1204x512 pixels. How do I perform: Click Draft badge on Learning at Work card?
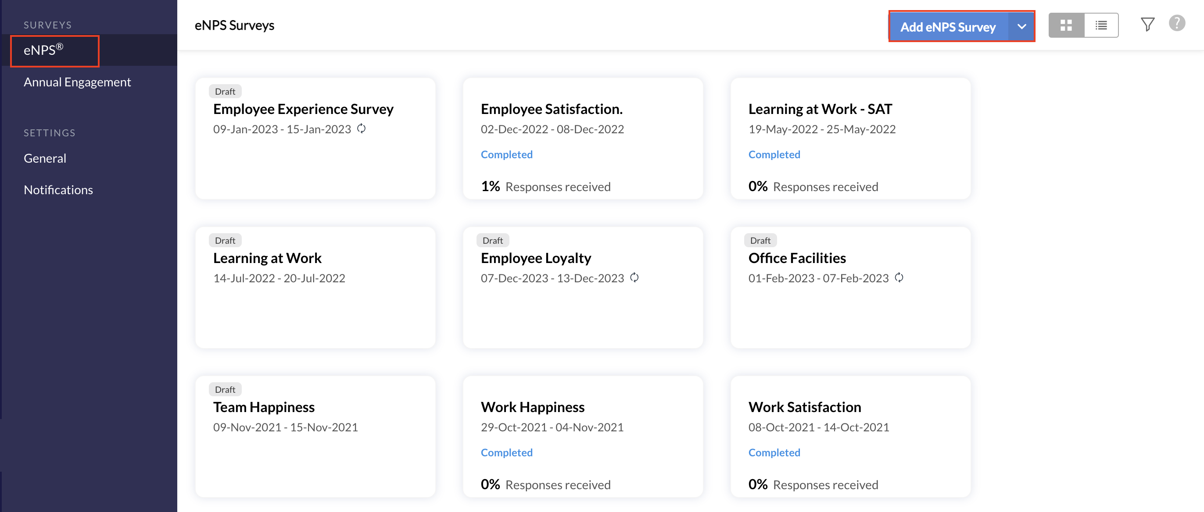[x=225, y=241]
